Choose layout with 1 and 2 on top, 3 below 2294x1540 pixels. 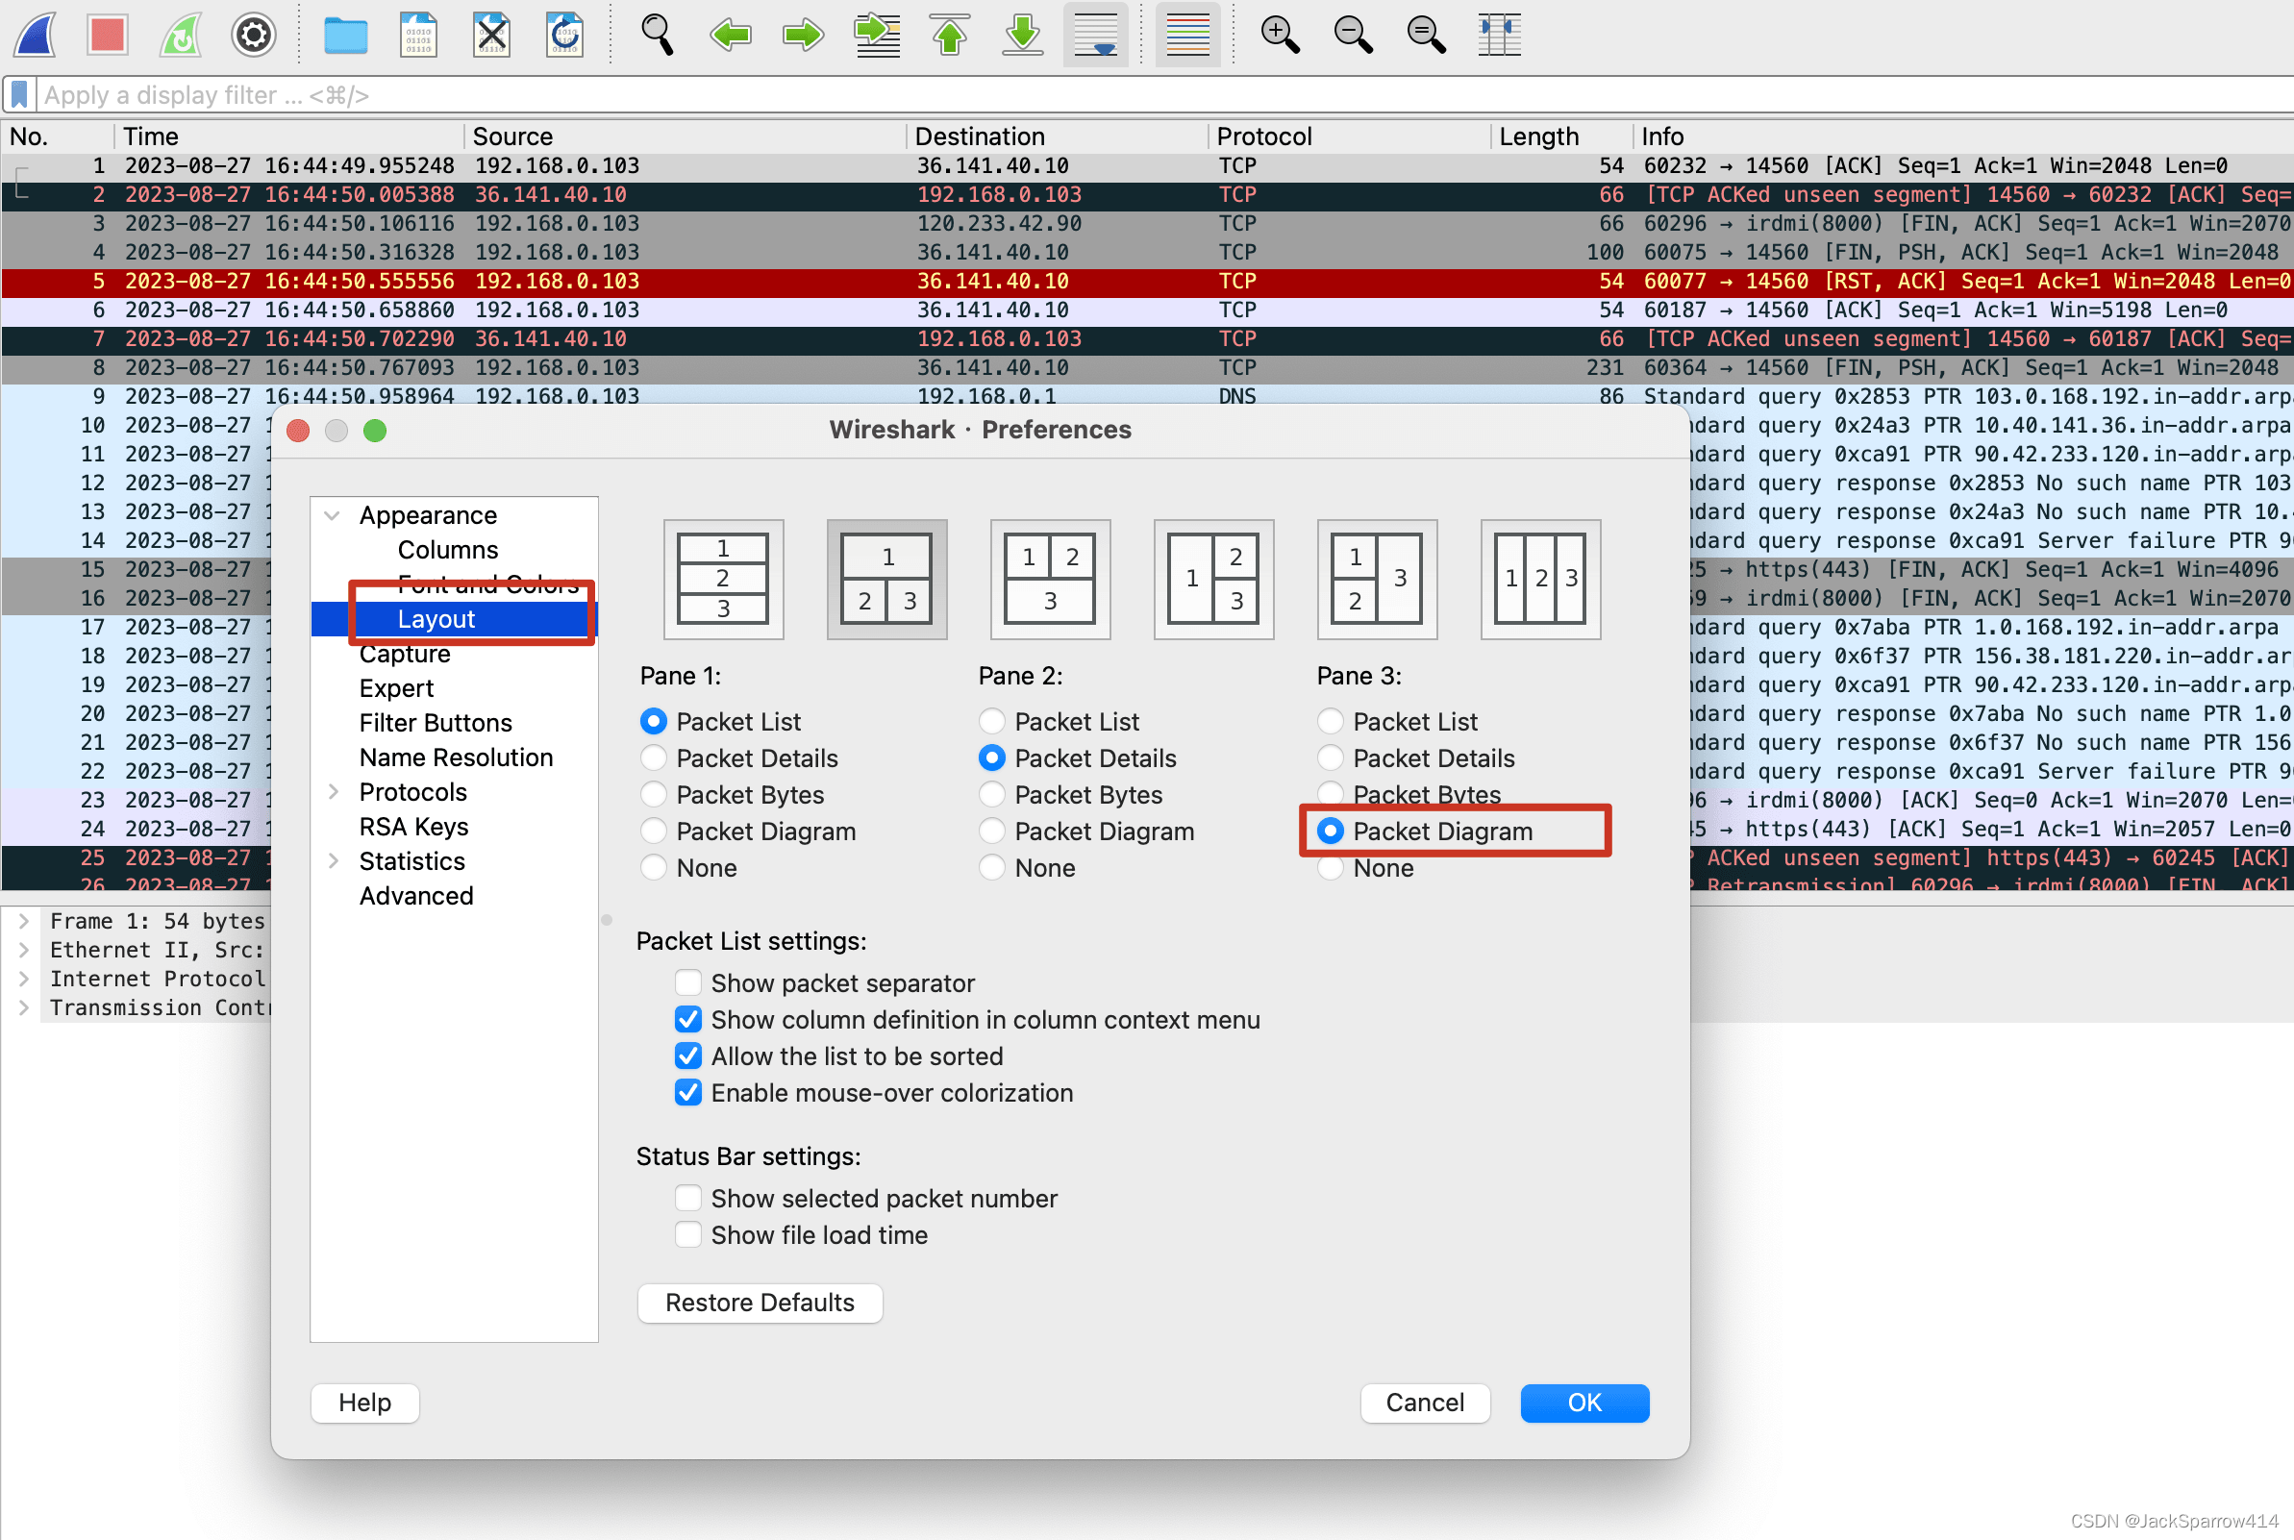(x=1050, y=580)
